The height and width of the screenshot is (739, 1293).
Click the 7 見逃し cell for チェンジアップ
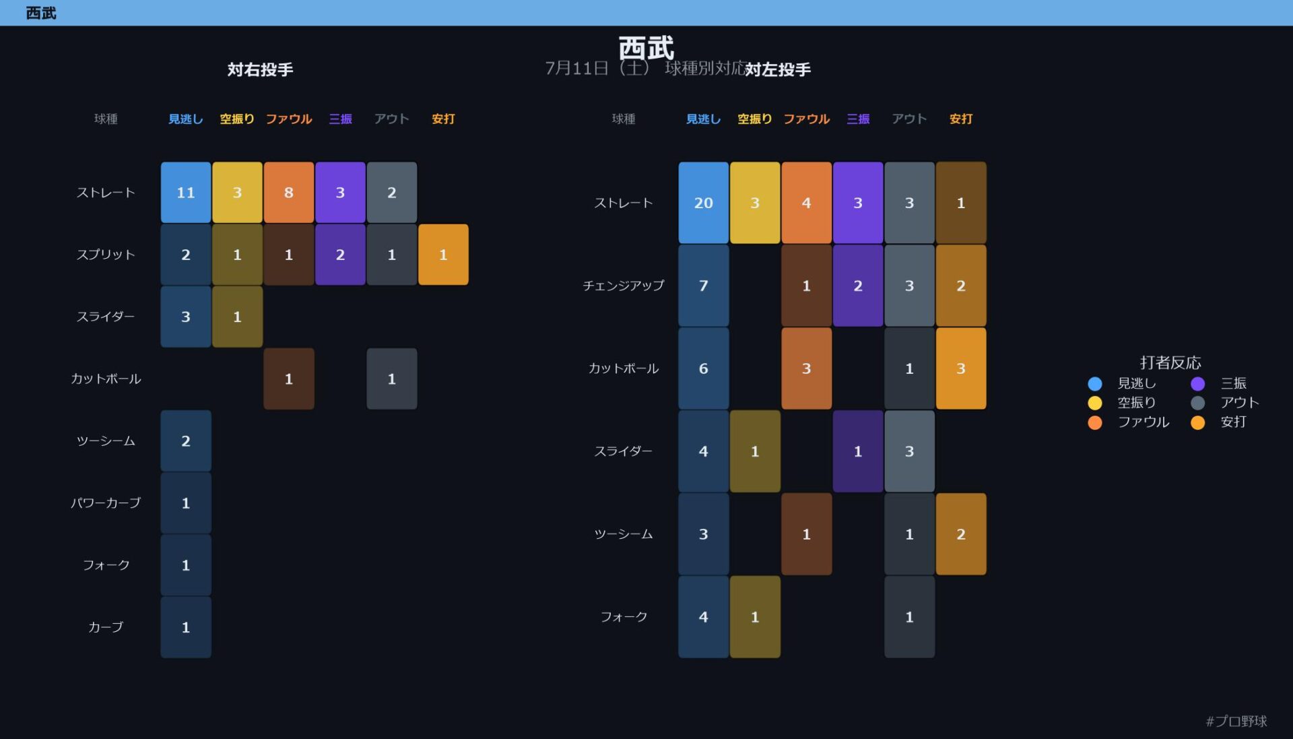704,286
